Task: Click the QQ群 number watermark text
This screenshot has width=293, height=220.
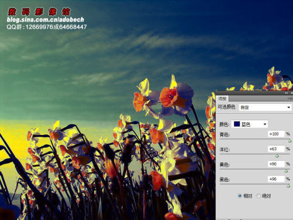Action: point(46,27)
